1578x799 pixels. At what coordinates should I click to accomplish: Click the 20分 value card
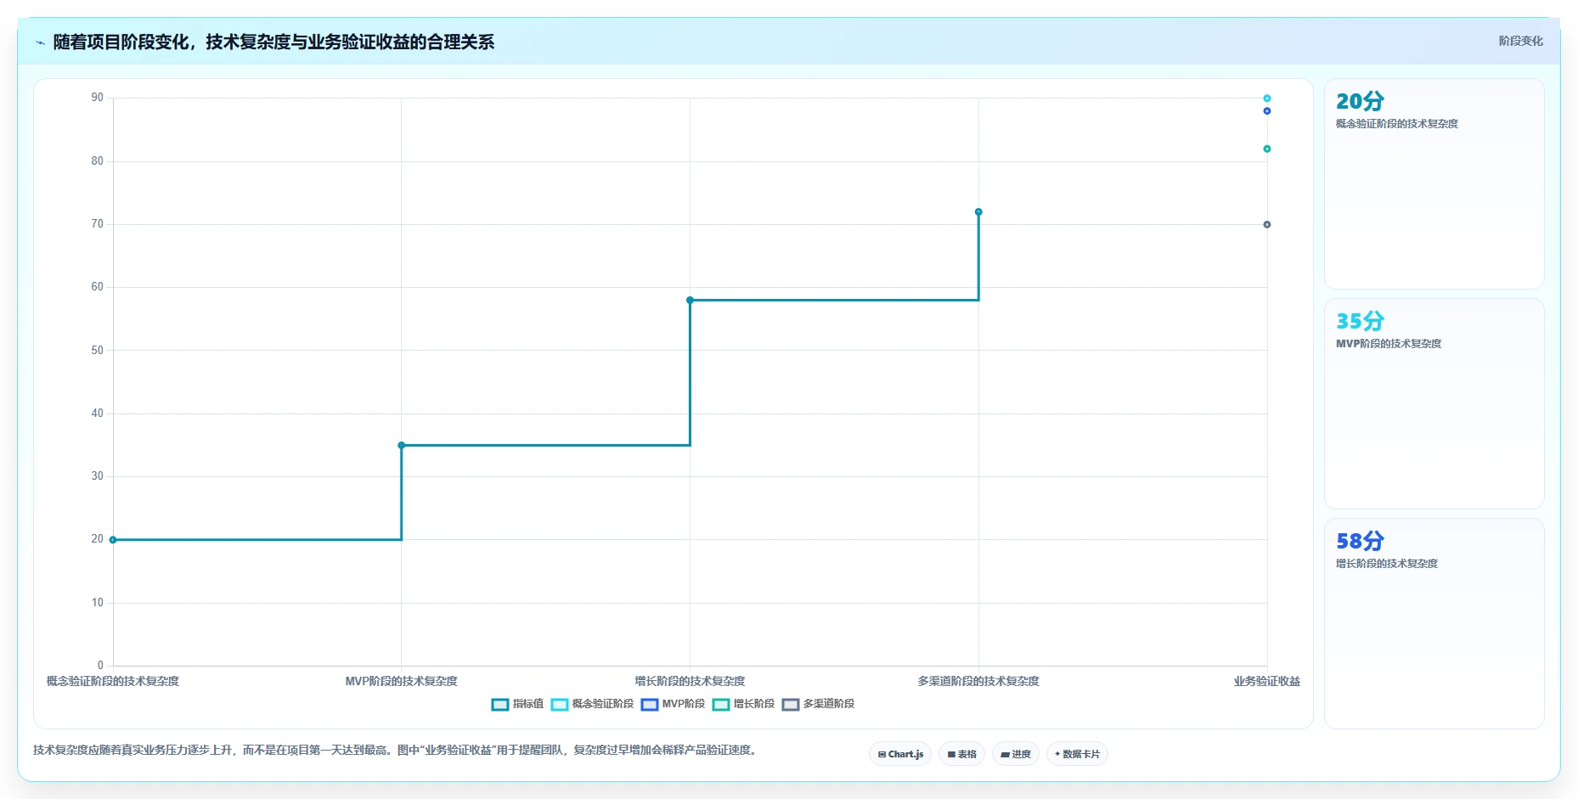click(1434, 184)
